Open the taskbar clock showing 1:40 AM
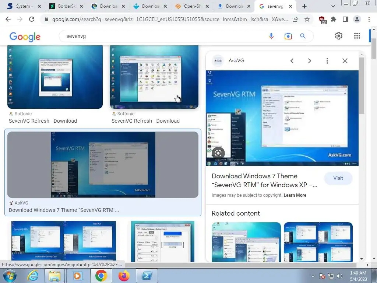The width and height of the screenshot is (377, 283). (358, 276)
